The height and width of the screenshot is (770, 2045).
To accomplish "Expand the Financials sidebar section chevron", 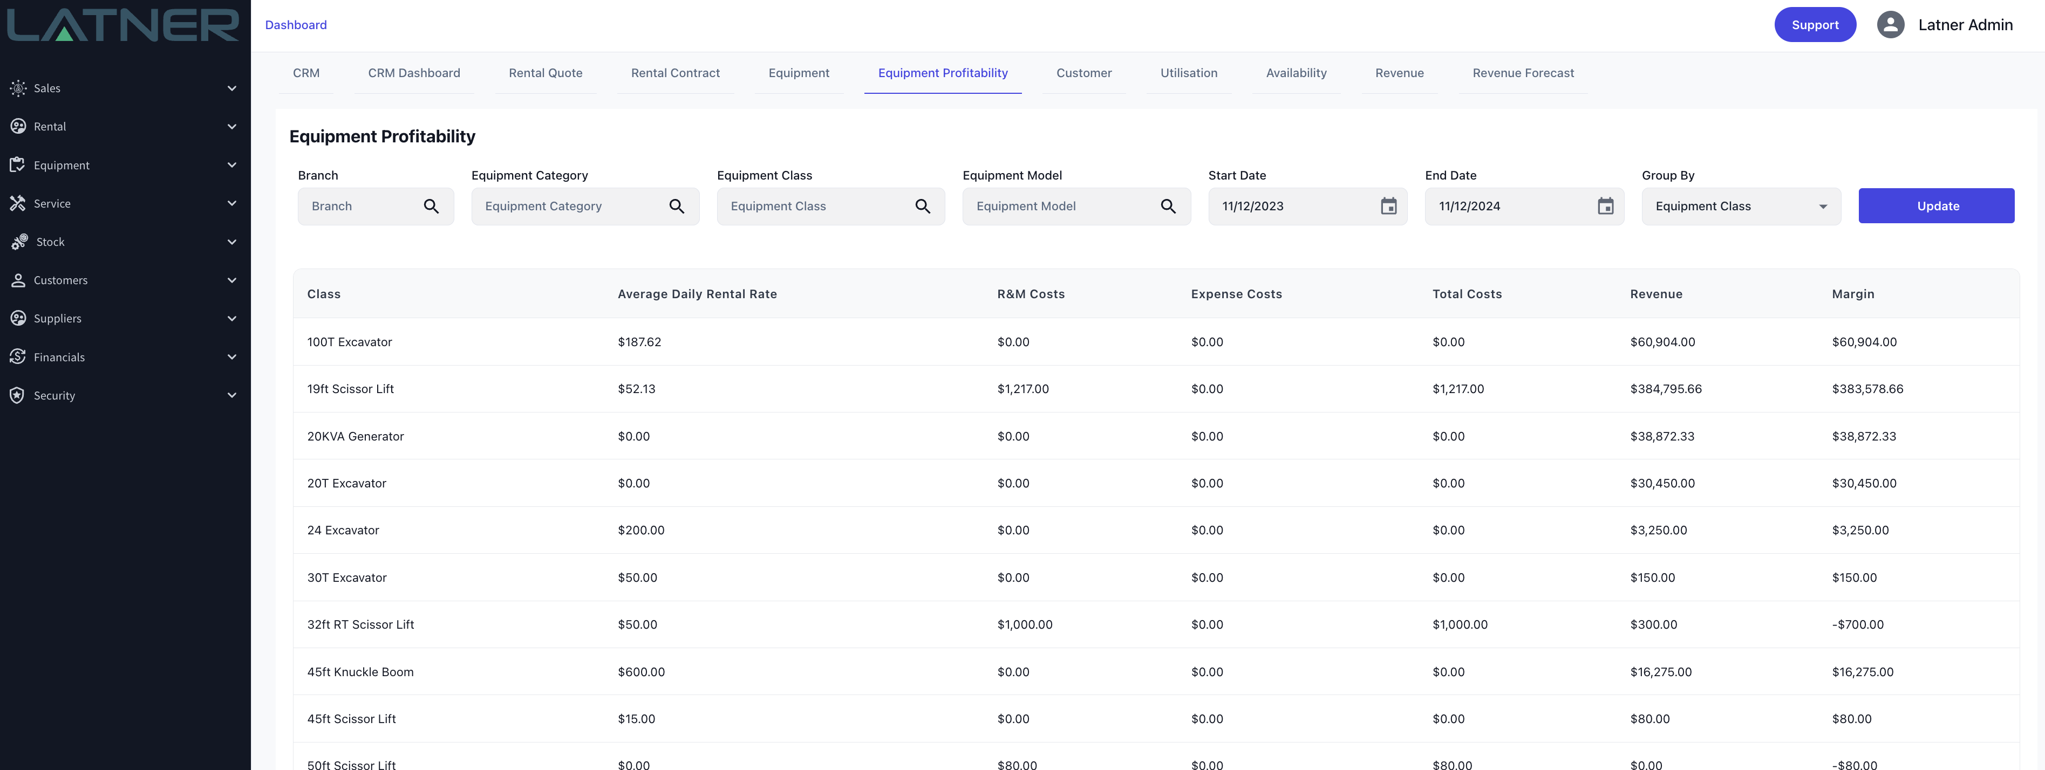I will [x=232, y=357].
